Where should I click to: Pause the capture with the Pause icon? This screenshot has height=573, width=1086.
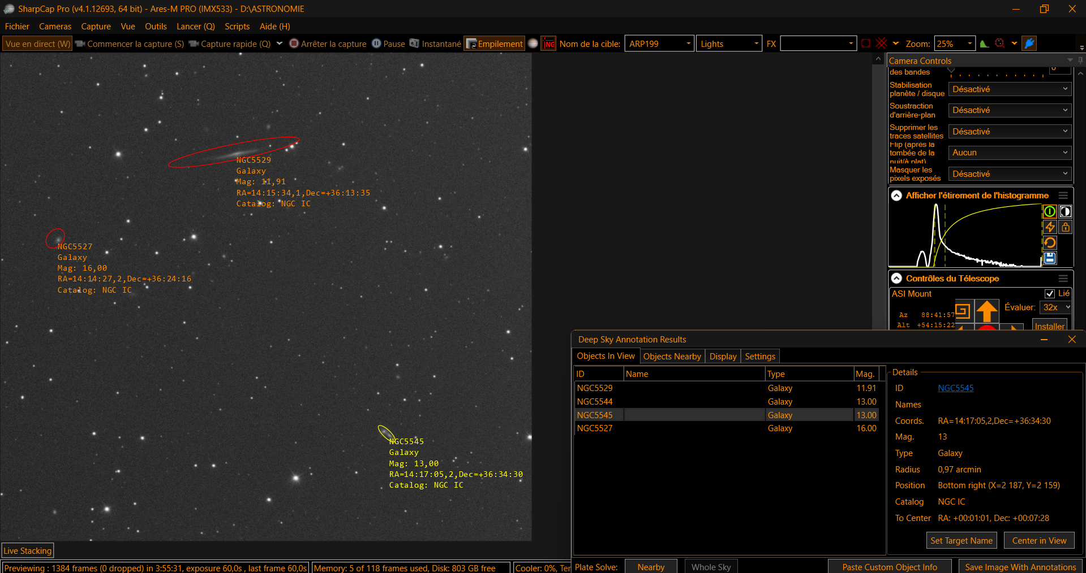tap(376, 44)
